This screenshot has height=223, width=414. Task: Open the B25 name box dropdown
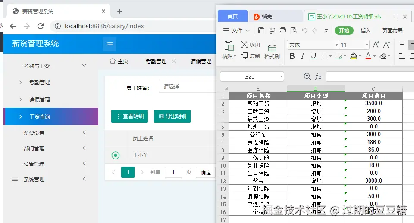pos(282,77)
